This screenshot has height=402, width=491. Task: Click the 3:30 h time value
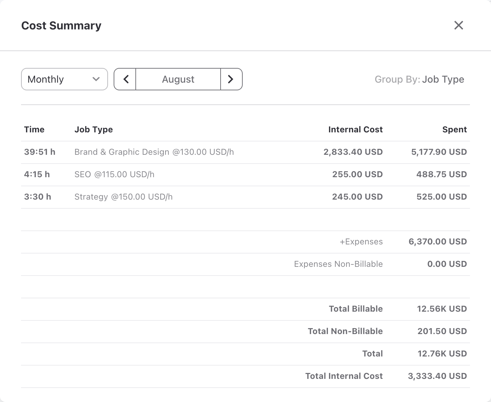[38, 197]
